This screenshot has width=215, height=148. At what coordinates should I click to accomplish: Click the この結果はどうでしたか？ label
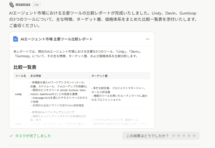(x=147, y=136)
